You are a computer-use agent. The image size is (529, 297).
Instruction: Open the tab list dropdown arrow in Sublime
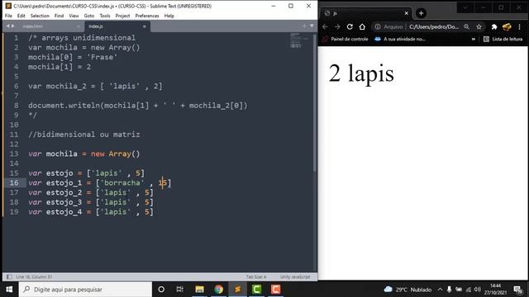pos(312,26)
